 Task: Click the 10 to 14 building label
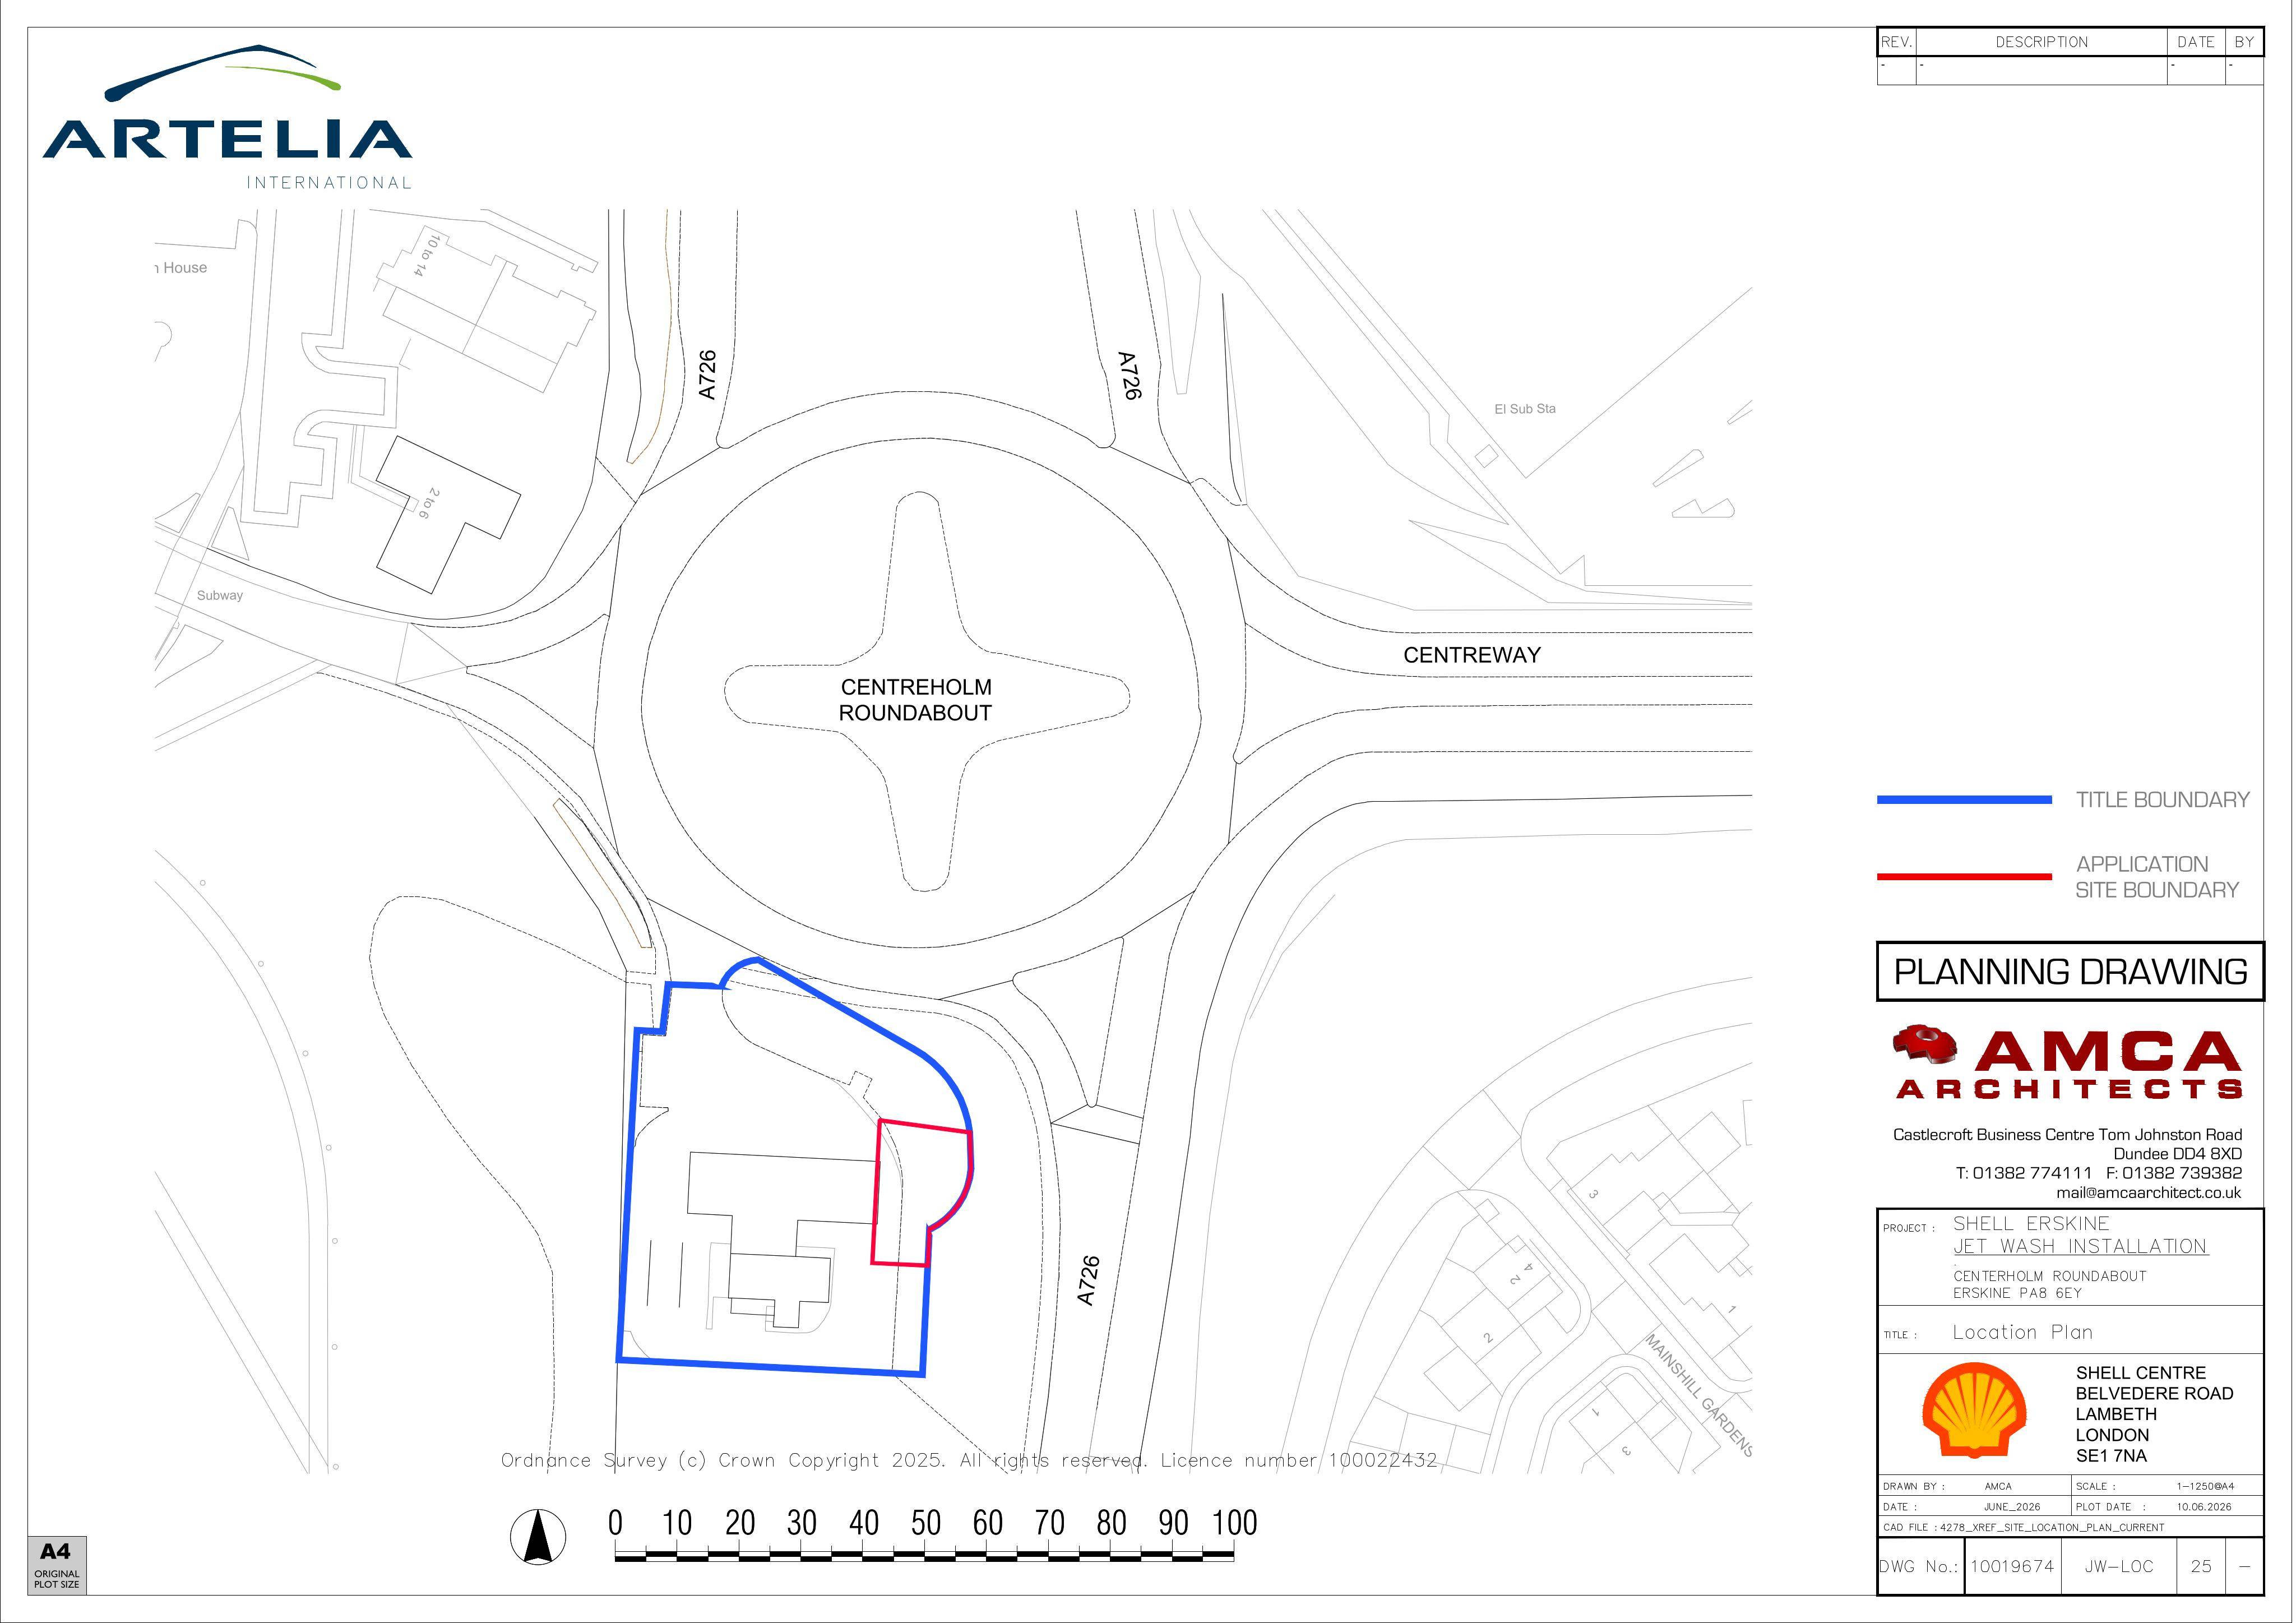[428, 255]
